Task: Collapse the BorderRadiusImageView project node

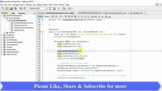Action: tap(2, 16)
